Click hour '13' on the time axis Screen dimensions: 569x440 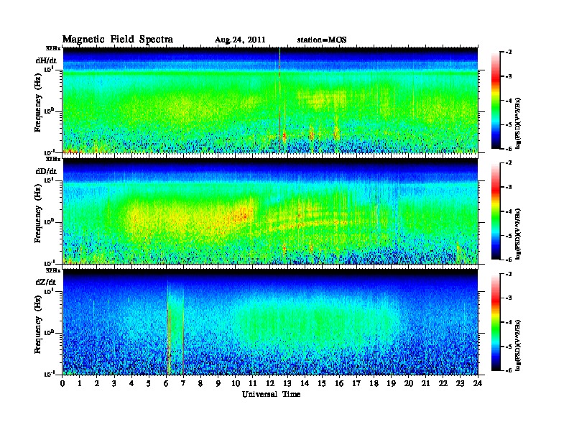[287, 384]
